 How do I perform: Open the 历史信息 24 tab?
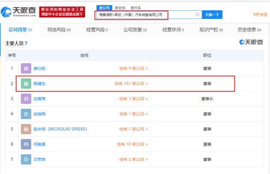pos(249,30)
